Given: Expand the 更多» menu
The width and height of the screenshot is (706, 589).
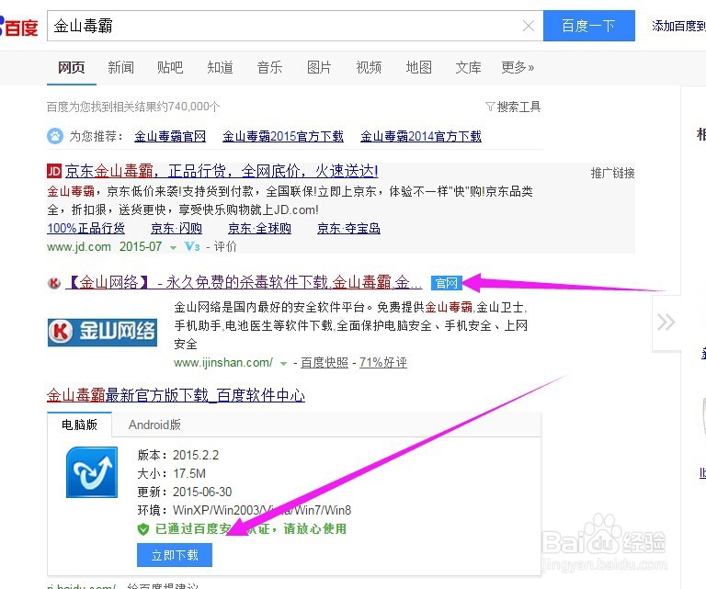Looking at the screenshot, I should [518, 67].
